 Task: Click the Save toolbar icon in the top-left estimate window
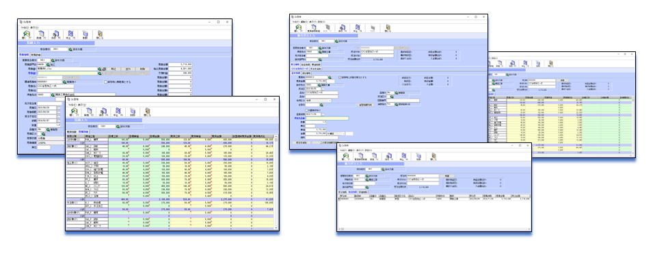coord(56,34)
